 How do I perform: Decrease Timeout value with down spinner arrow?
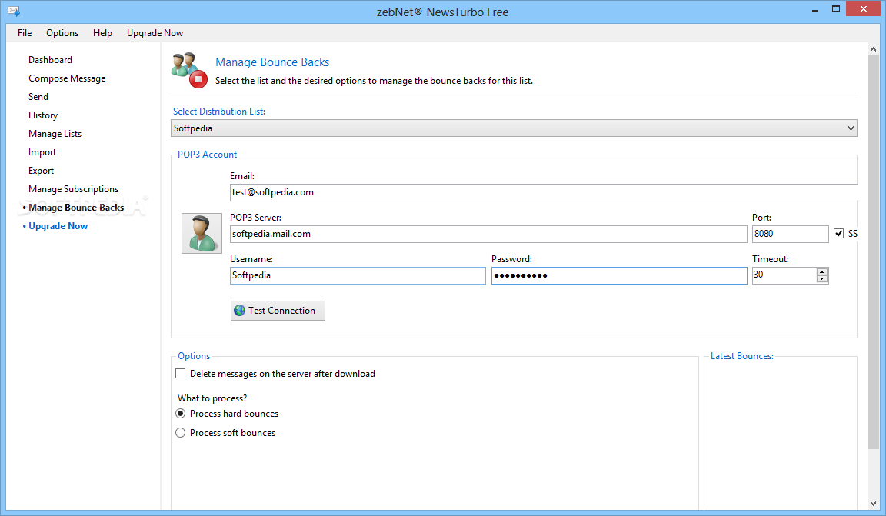point(822,279)
